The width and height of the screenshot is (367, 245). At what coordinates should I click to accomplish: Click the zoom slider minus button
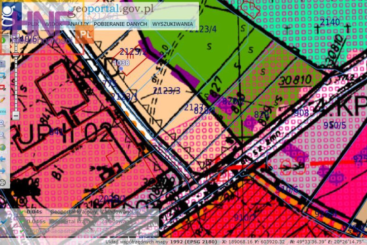[16, 116]
